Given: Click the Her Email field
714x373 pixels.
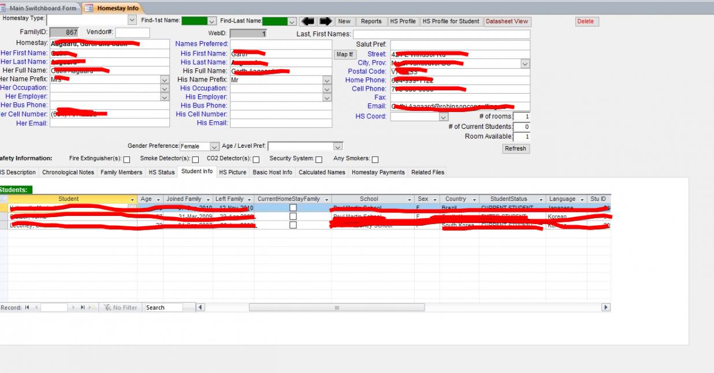Looking at the screenshot, I should click(x=109, y=123).
